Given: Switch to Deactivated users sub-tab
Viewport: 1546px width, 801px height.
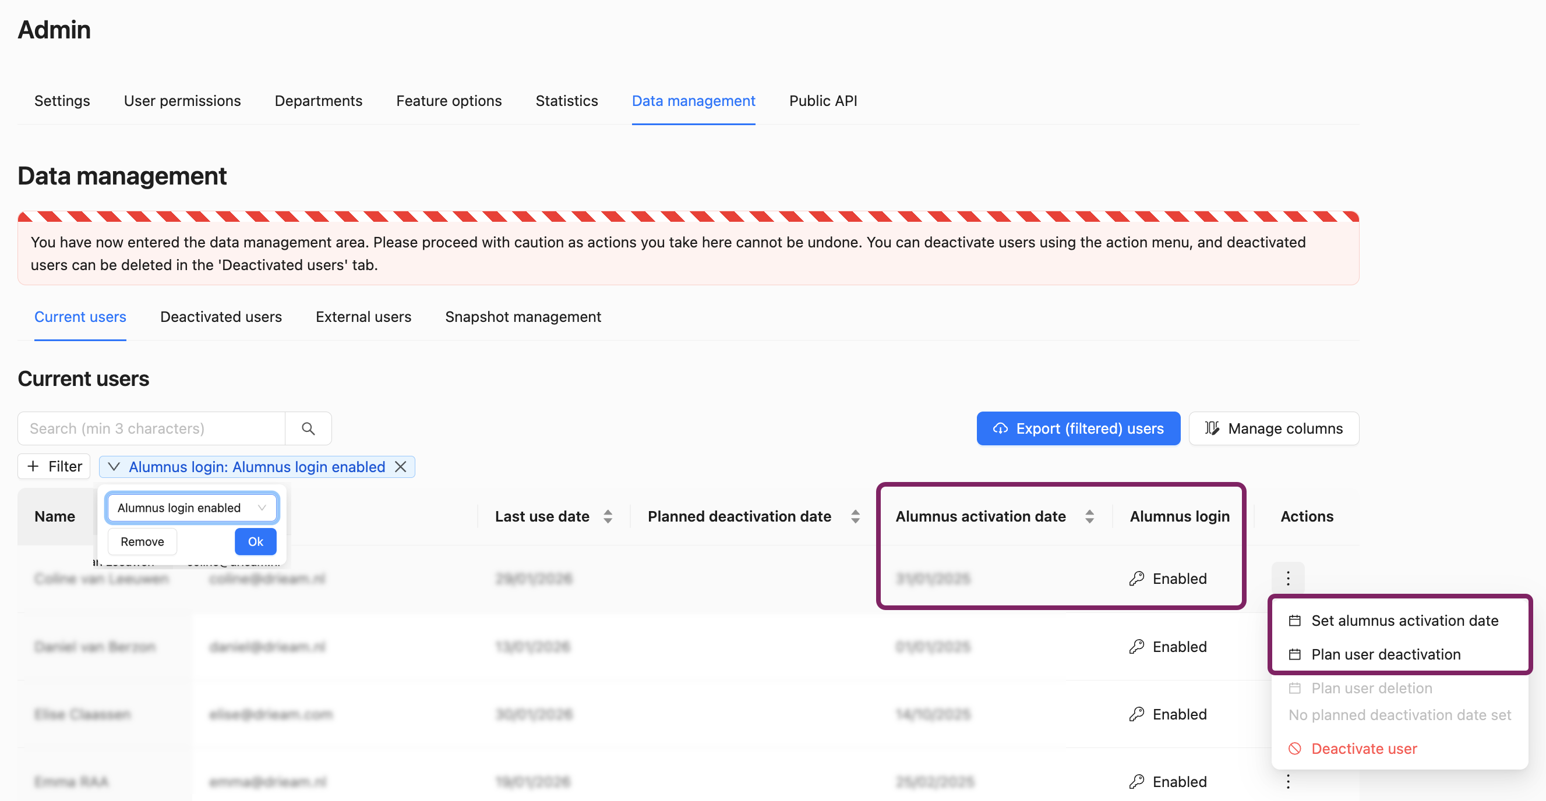Looking at the screenshot, I should (x=221, y=317).
